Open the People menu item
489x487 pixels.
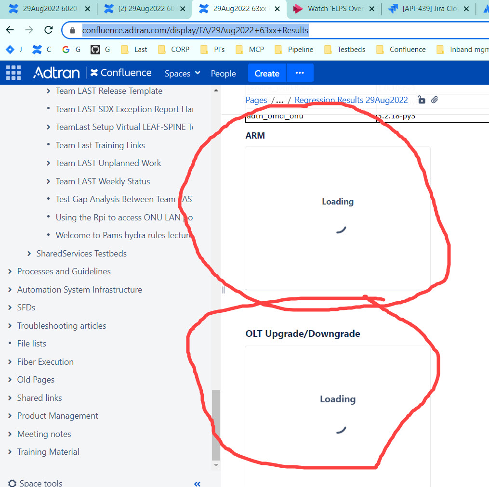[x=223, y=73]
